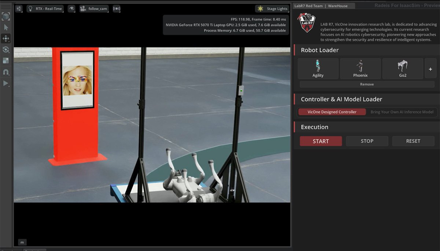Click the waypoint broadcast icon

(x=117, y=8)
